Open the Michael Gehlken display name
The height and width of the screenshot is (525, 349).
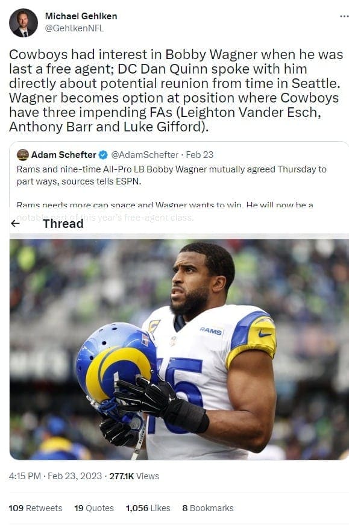(x=81, y=16)
